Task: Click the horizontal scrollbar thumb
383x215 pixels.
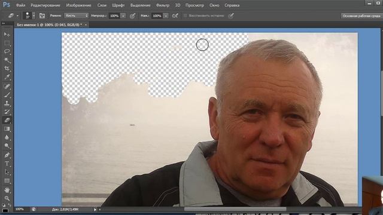Action: (235, 209)
